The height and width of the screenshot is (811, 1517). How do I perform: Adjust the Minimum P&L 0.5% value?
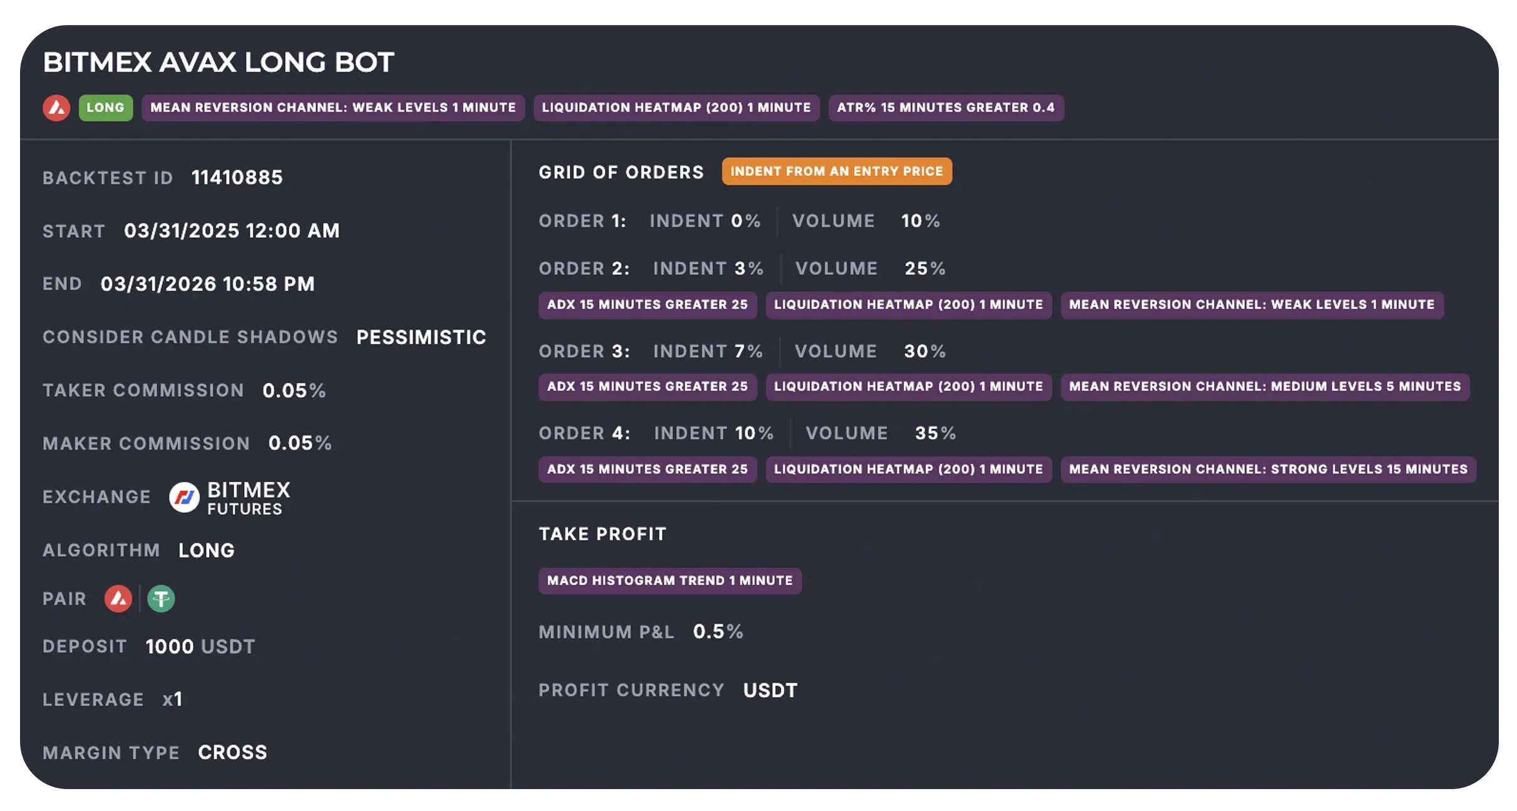point(717,631)
